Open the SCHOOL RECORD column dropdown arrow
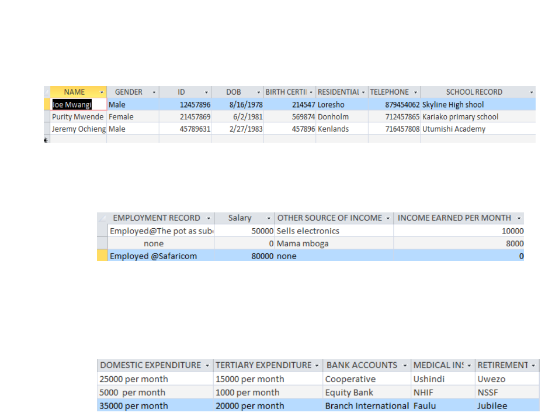552x416 pixels. click(532, 92)
